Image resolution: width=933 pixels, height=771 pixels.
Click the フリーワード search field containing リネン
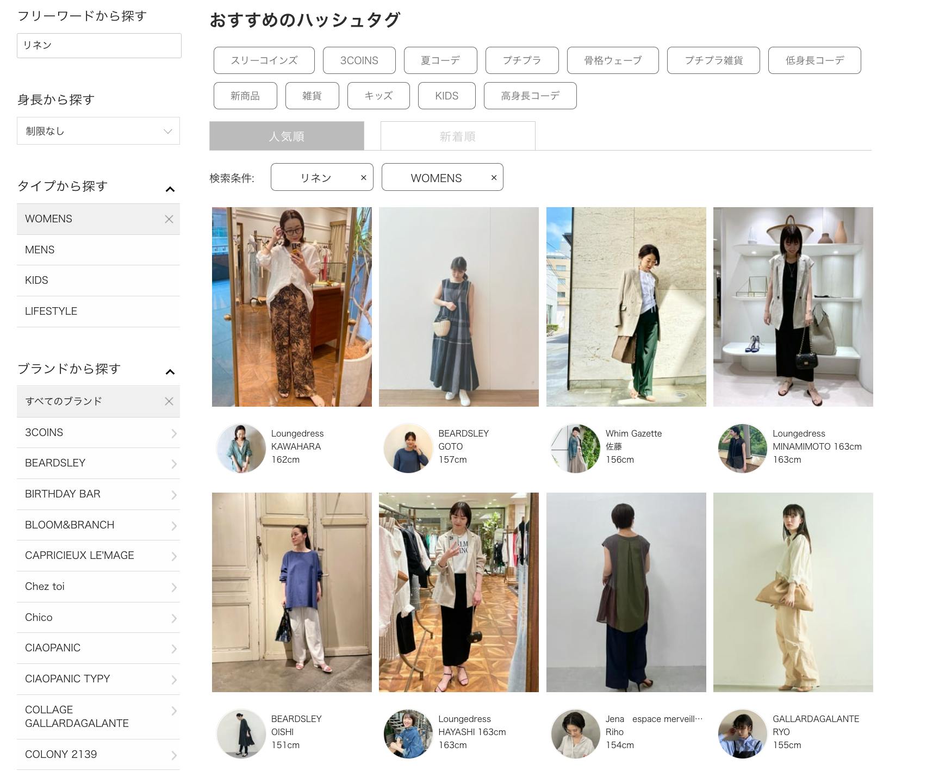click(99, 46)
